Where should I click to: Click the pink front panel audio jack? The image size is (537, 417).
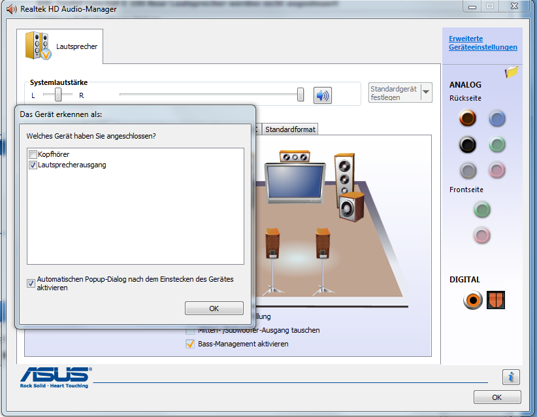(482, 235)
